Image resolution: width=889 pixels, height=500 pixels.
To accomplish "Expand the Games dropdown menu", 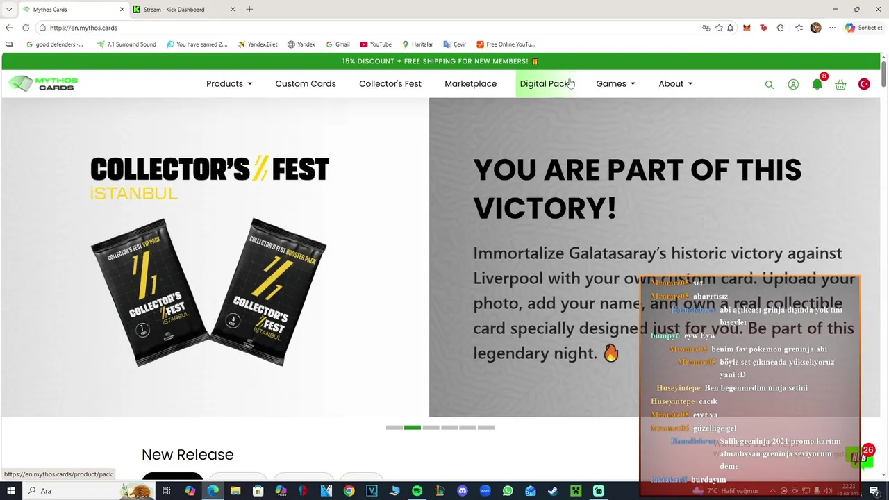I will pyautogui.click(x=615, y=84).
